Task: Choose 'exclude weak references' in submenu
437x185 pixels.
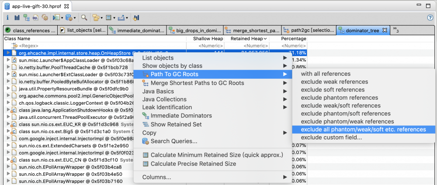Action: (x=334, y=82)
